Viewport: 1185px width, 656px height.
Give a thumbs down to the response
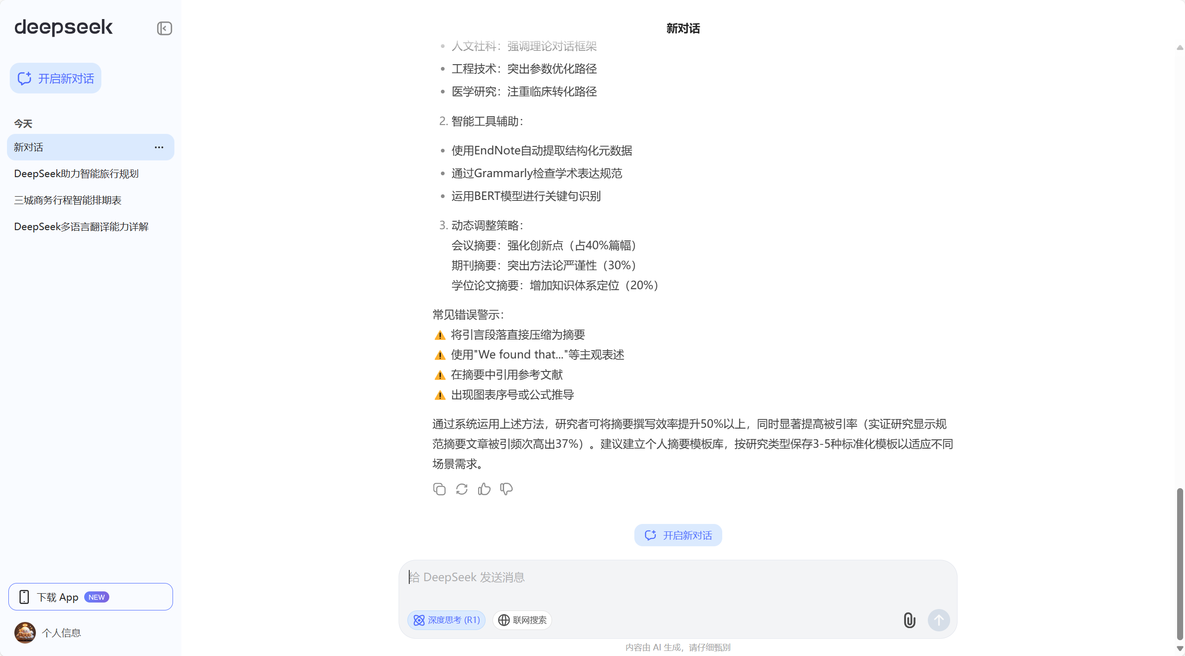506,489
